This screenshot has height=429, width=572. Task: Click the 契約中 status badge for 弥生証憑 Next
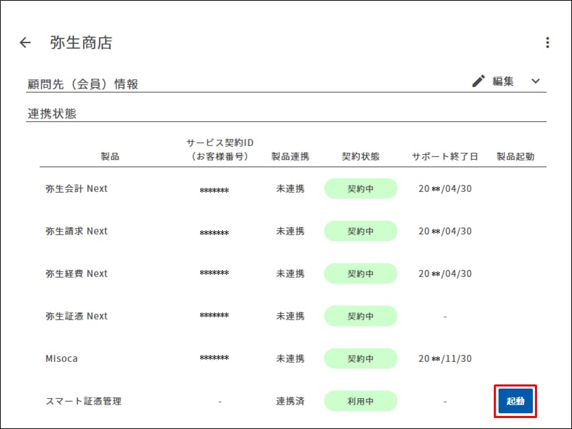(361, 316)
